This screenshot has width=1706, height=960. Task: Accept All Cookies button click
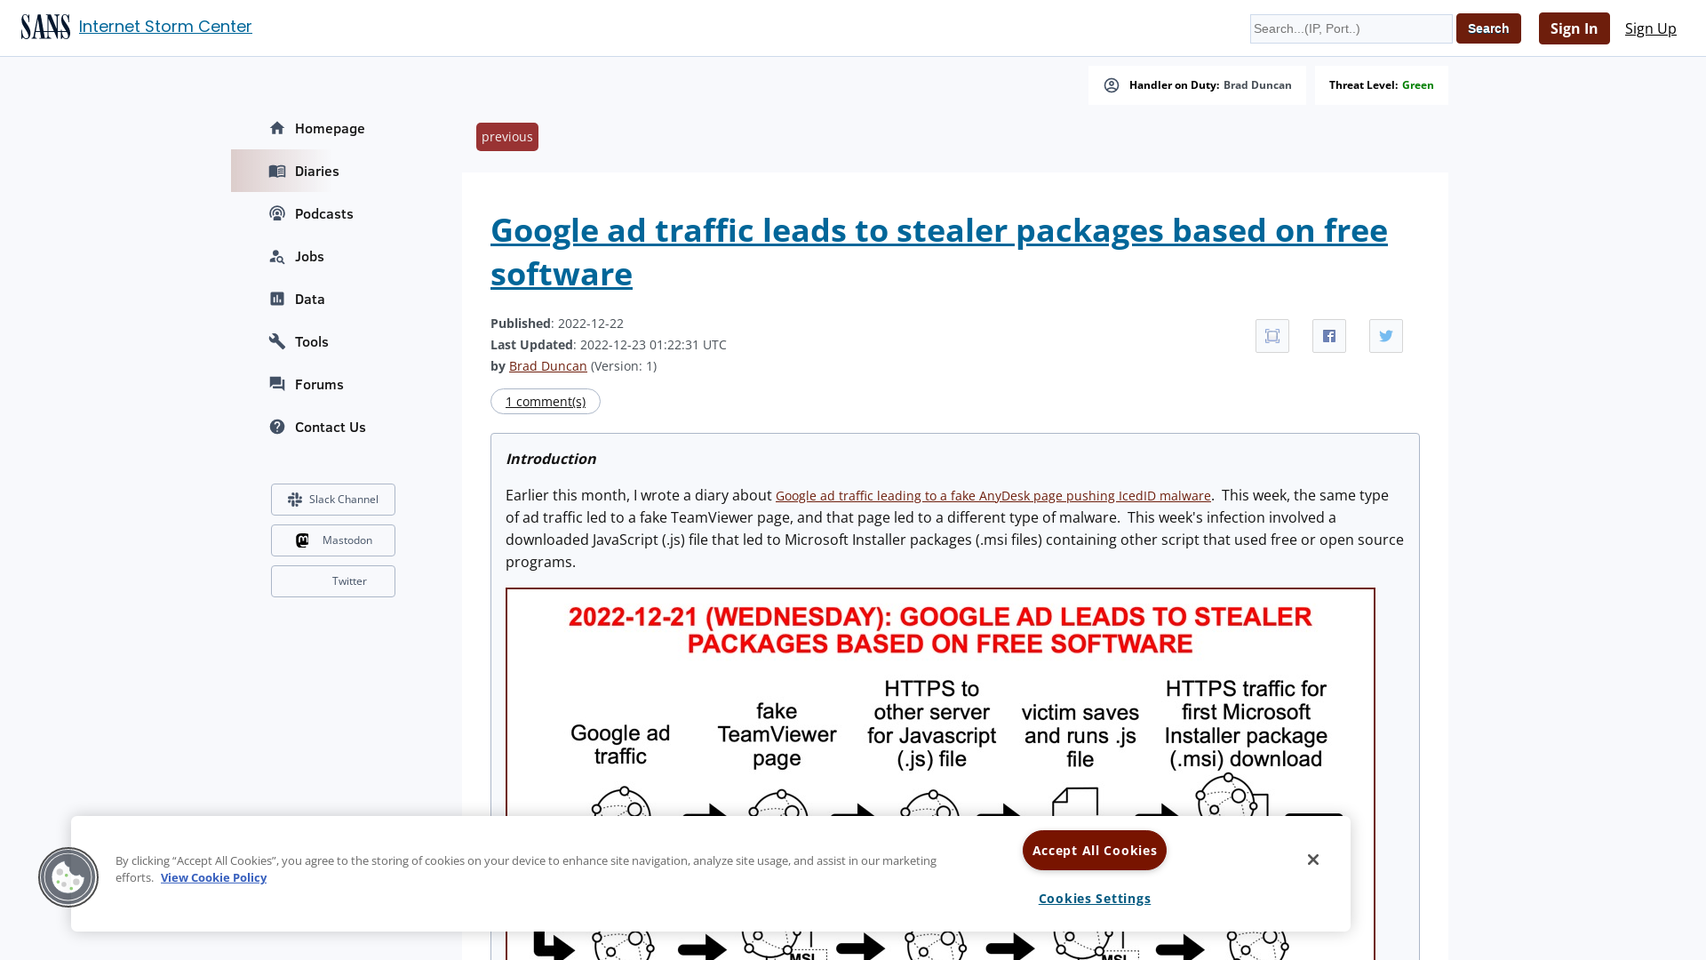pyautogui.click(x=1095, y=850)
